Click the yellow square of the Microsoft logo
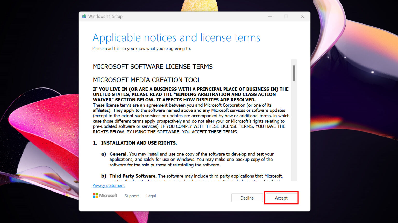Screen dimensions: 398x223 (97, 197)
